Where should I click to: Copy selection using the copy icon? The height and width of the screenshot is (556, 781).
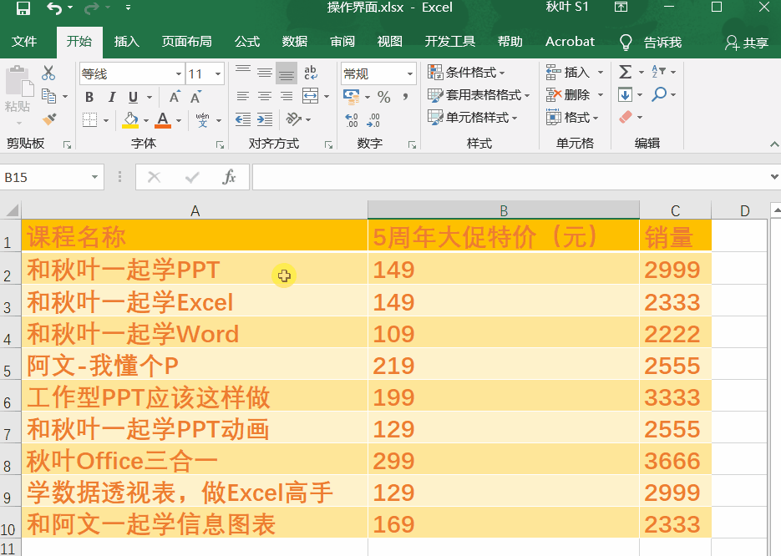click(x=48, y=95)
